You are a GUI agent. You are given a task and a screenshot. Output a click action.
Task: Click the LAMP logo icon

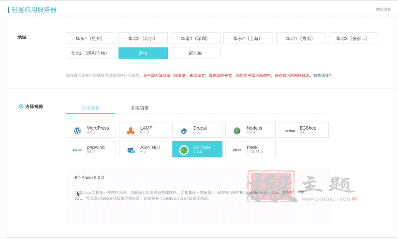(131, 131)
